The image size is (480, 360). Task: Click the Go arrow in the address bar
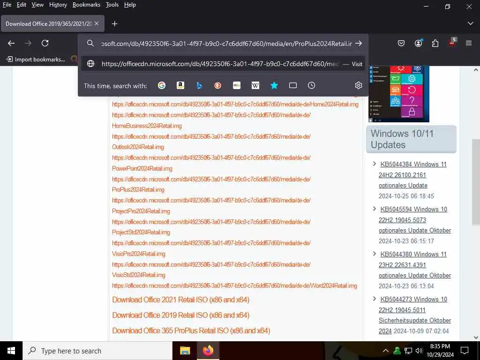coord(359,44)
